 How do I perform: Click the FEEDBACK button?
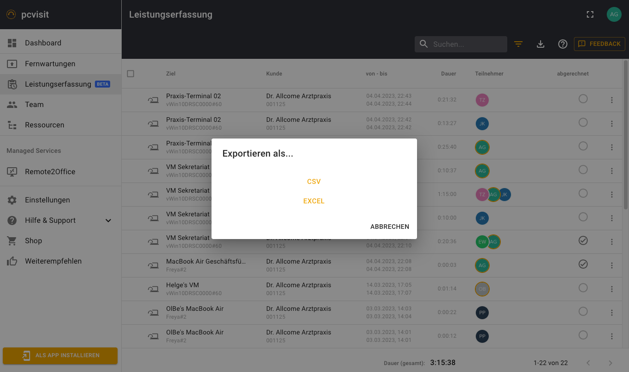coord(599,44)
